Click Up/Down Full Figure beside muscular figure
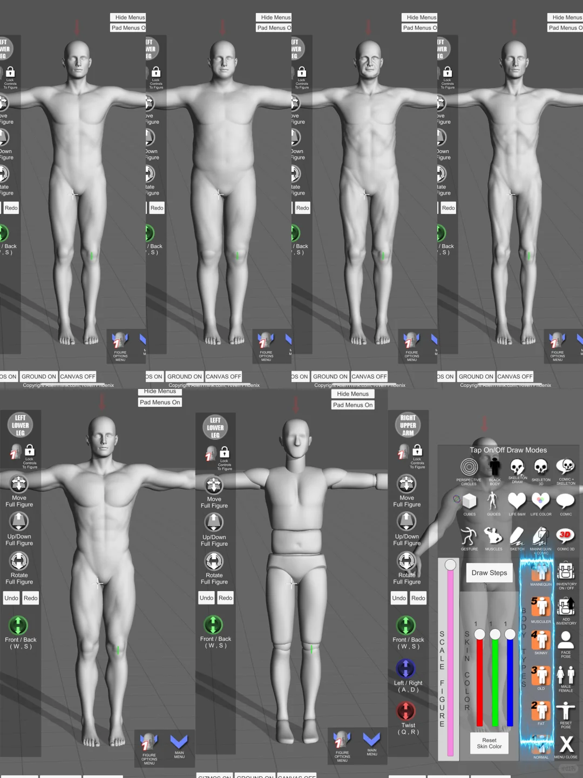583x778 pixels. coord(19,521)
